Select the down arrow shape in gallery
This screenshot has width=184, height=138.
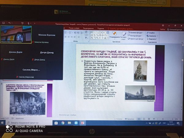pos(102,35)
